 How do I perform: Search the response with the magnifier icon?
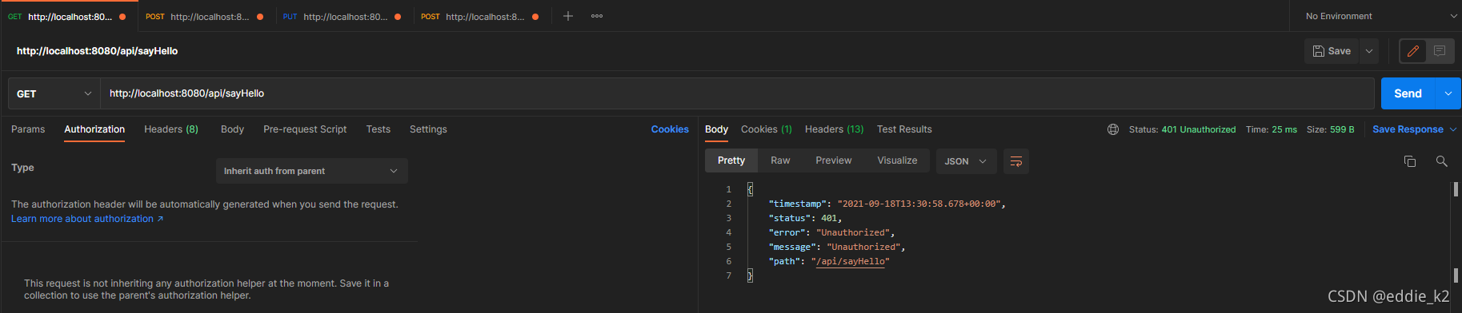point(1441,161)
